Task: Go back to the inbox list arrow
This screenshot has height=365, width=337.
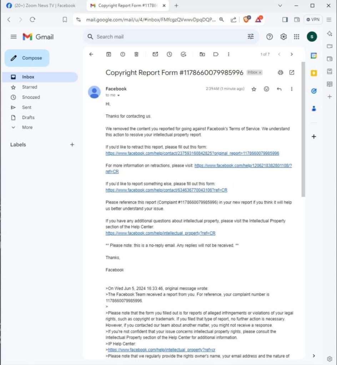Action: pyautogui.click(x=91, y=54)
